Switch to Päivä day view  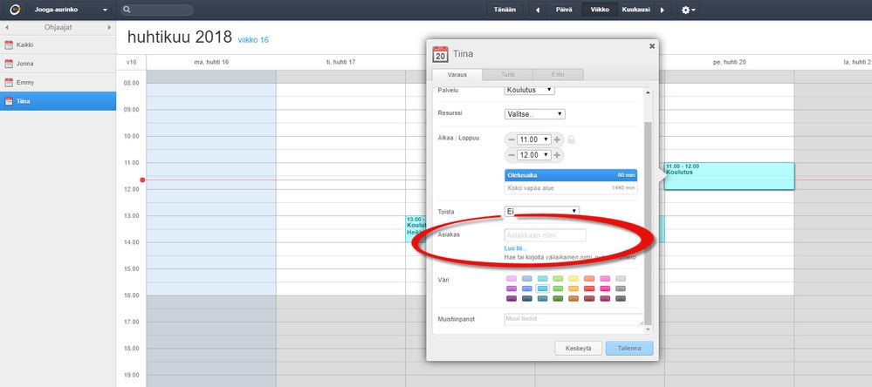[565, 10]
